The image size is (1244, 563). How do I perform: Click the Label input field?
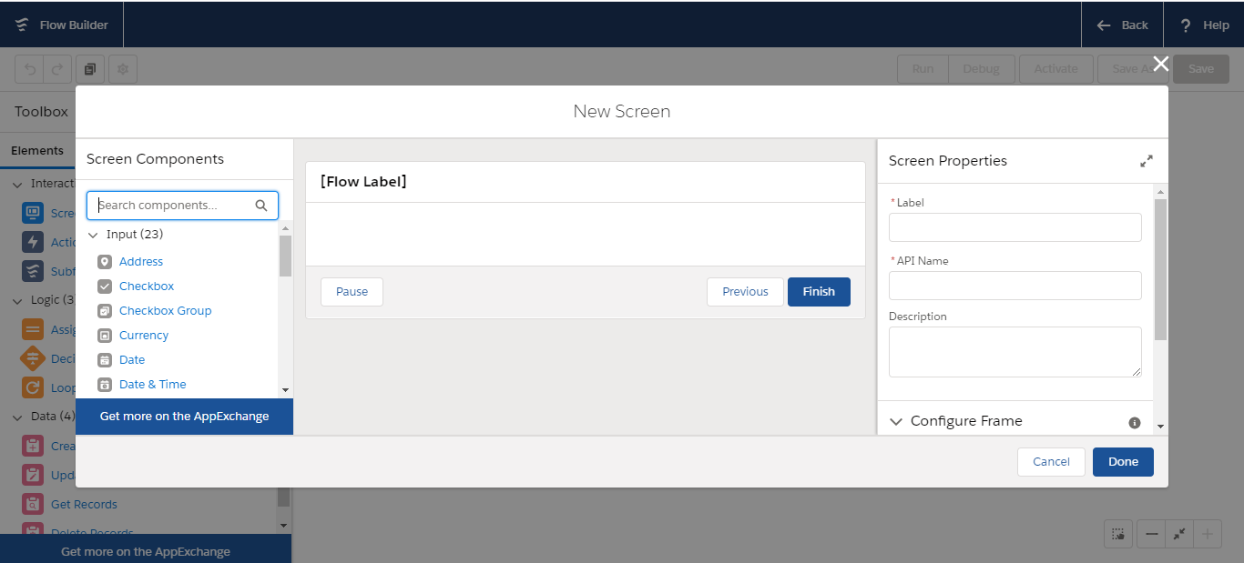pyautogui.click(x=1015, y=227)
